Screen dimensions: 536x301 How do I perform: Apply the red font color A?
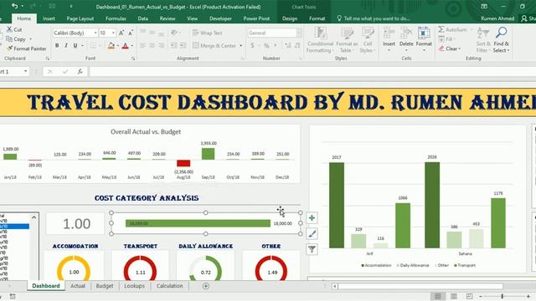125,45
